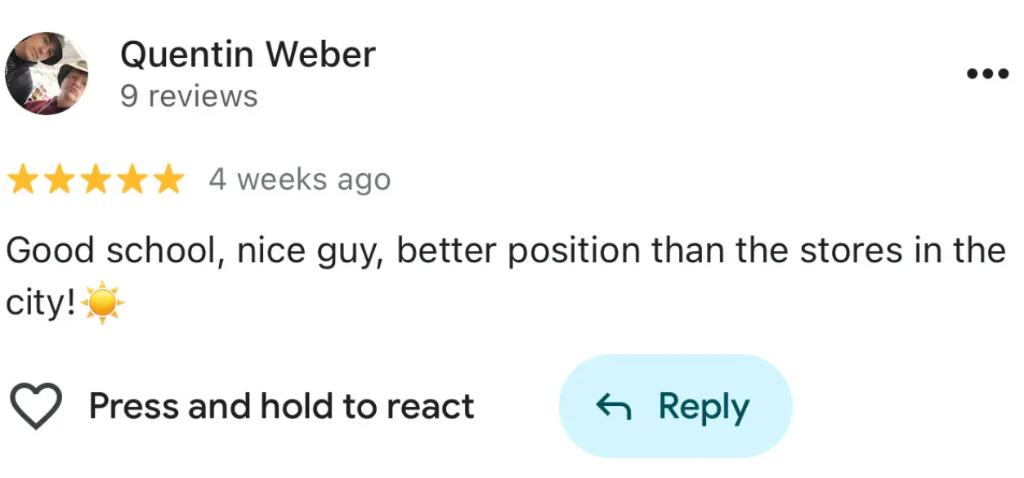Screen dimensions: 1024x478
Task: Click the "4 weeks ago" timestamp
Action: (x=299, y=180)
